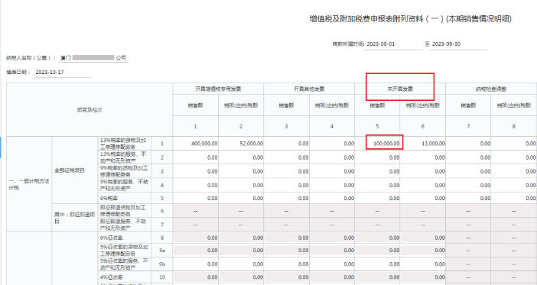Click row number 9a cell
Image resolution: width=537 pixels, height=285 pixels.
click(x=162, y=250)
